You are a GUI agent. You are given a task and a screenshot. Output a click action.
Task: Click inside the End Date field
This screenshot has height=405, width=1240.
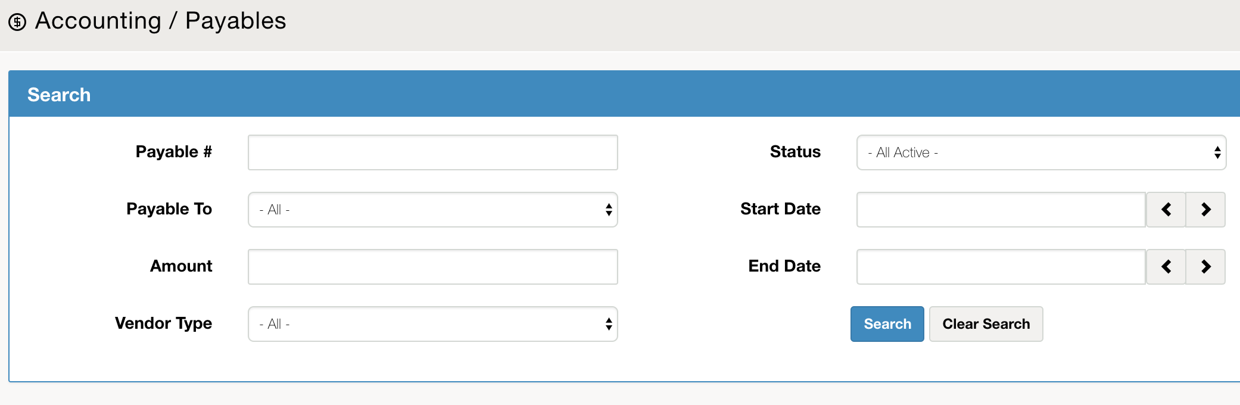(1000, 266)
